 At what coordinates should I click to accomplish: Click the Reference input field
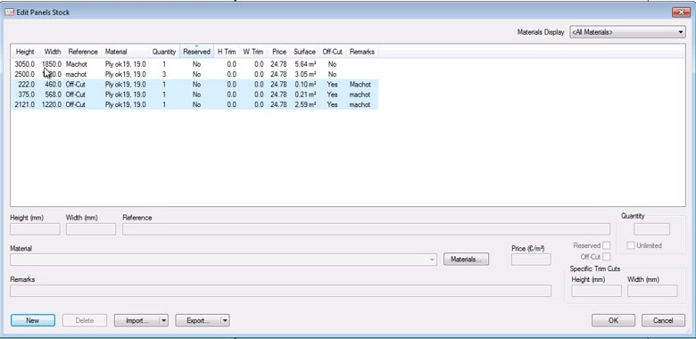(x=366, y=229)
